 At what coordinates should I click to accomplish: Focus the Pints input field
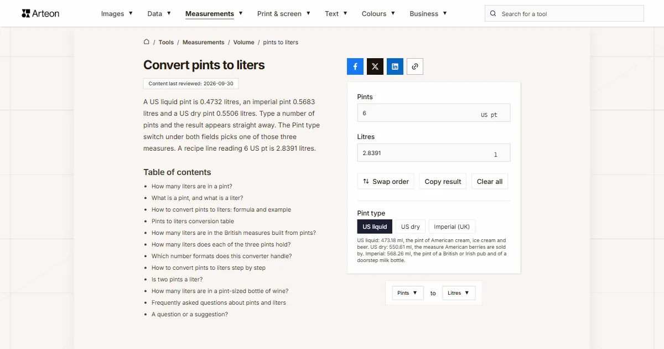pos(434,112)
